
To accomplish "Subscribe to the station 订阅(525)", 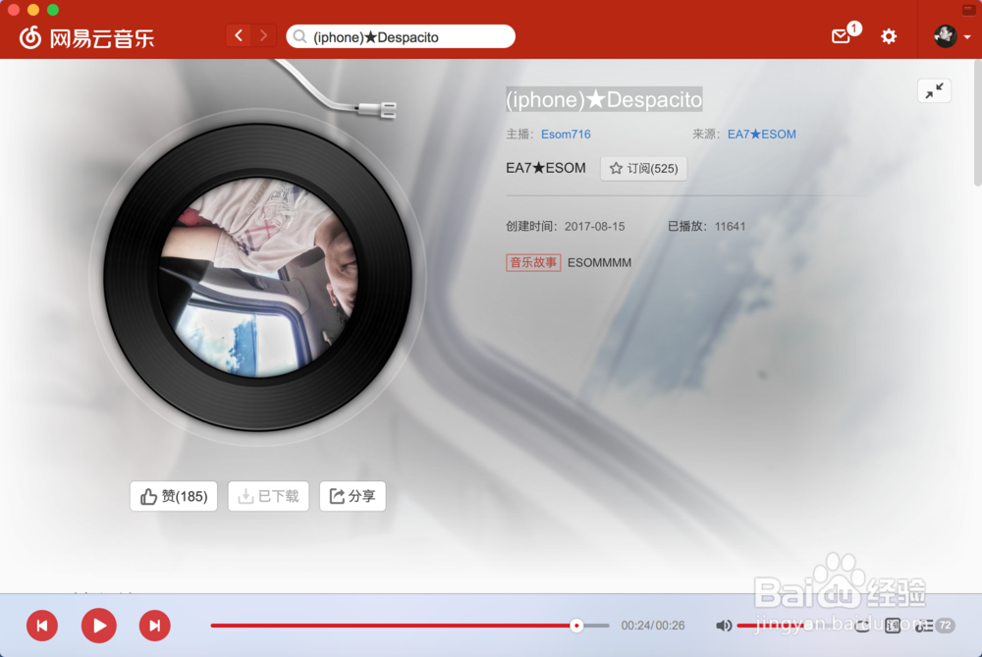I will 644,169.
